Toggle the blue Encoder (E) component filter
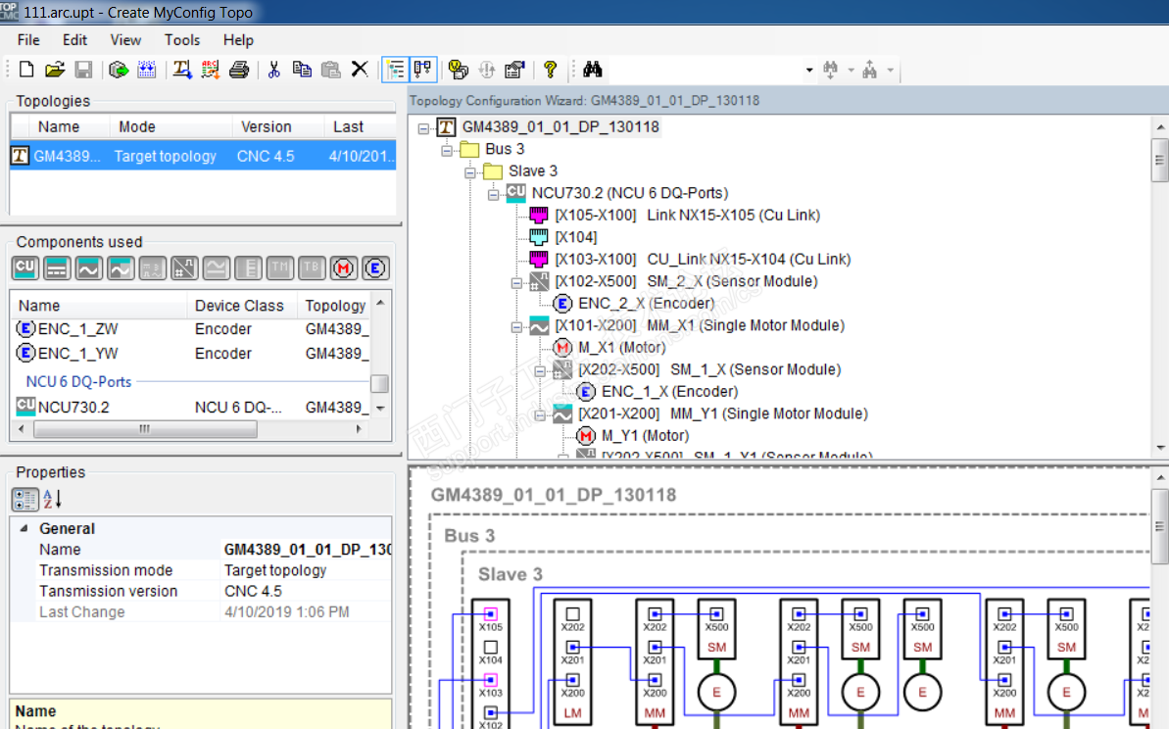1169x729 pixels. coord(374,267)
